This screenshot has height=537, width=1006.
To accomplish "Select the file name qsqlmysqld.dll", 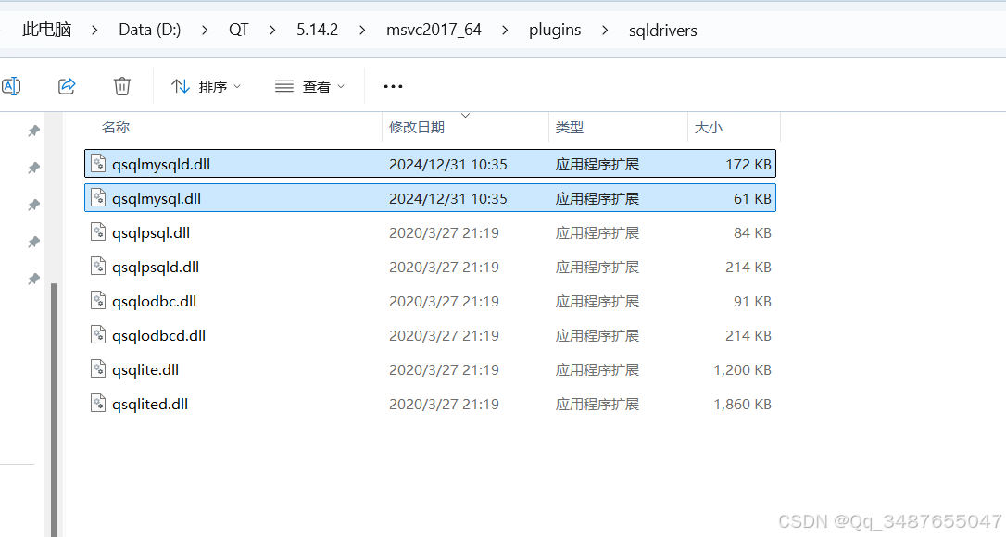I will tap(161, 164).
